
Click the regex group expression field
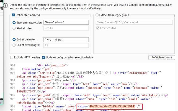134,22
